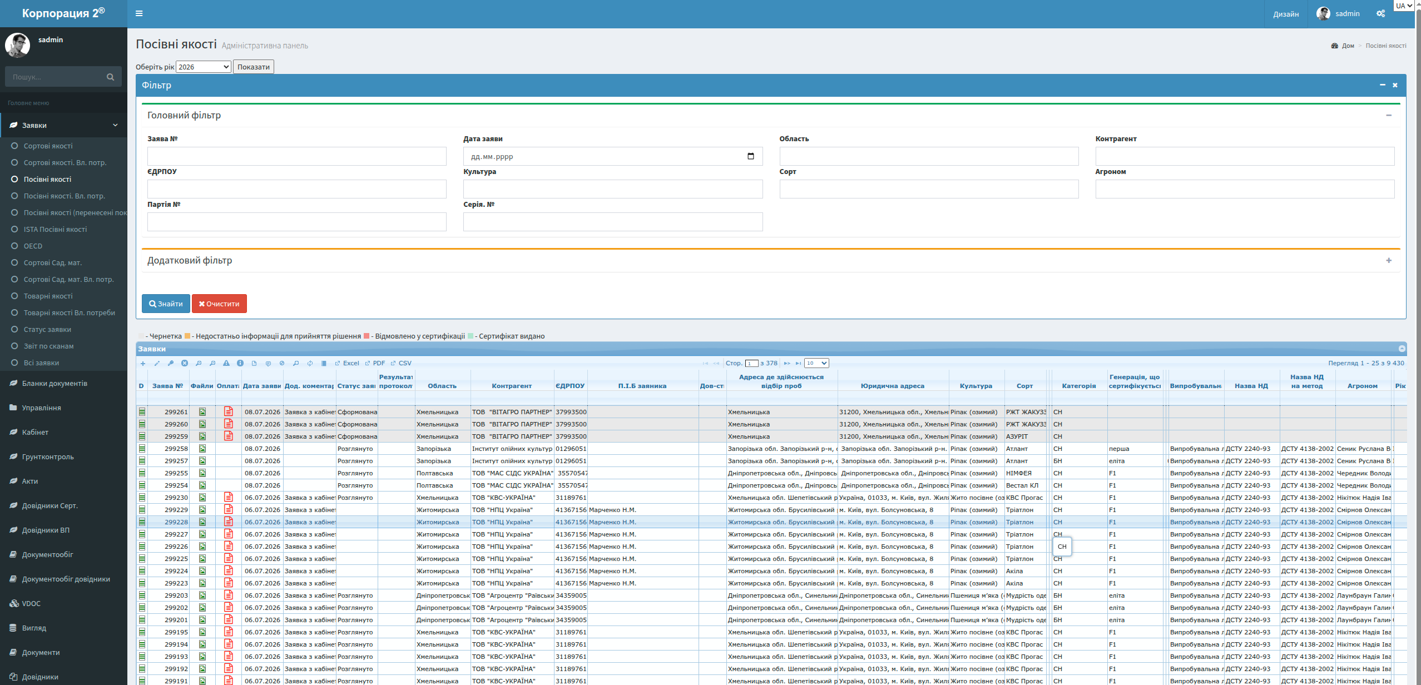Viewport: 1421px width, 685px height.
Task: Click the info circle icon in grid toolbar
Action: click(x=240, y=364)
